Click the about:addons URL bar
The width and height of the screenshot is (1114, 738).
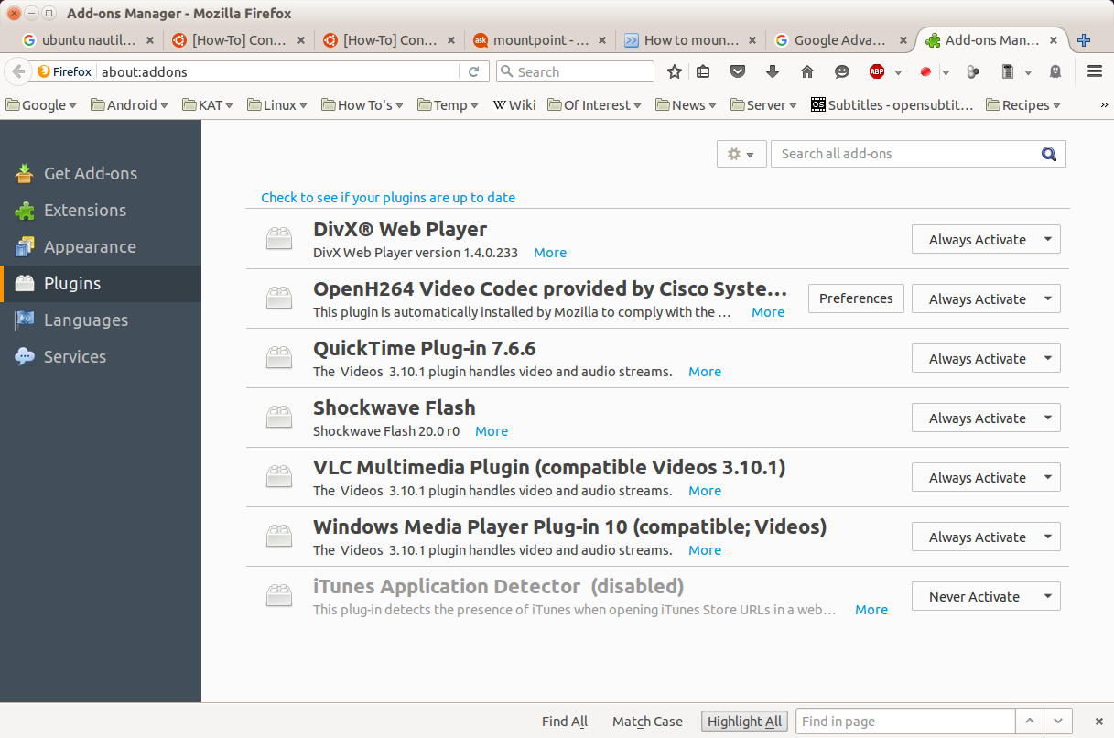tap(279, 71)
